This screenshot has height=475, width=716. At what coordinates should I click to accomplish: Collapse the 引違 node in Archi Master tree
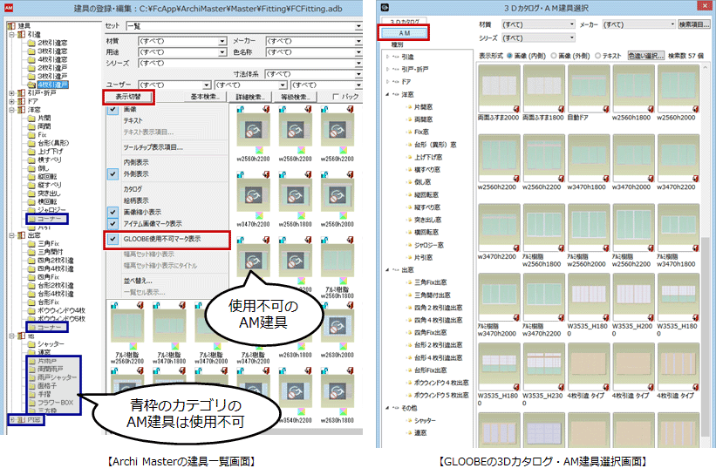point(12,34)
